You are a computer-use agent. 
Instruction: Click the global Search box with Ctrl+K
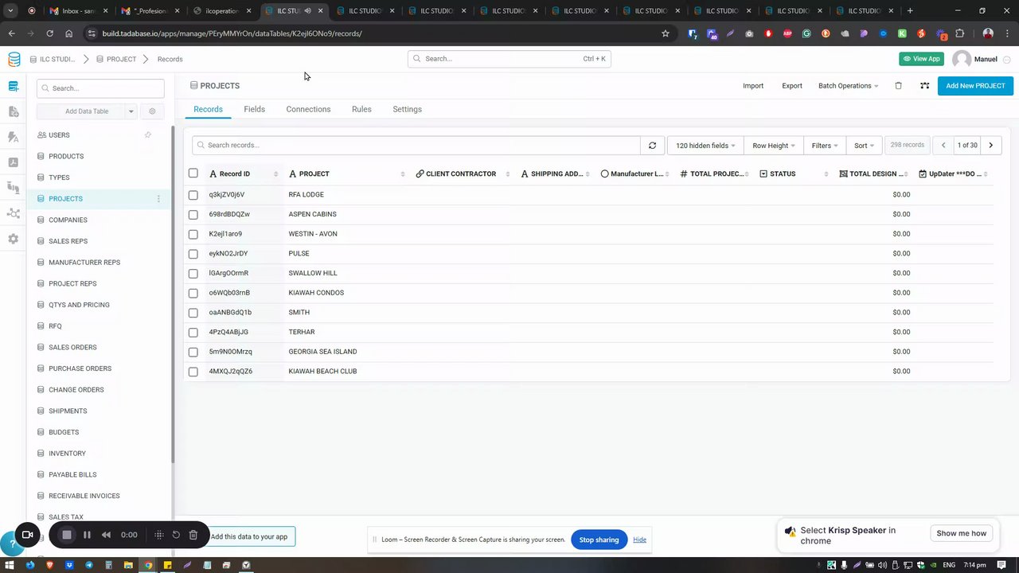click(x=509, y=59)
